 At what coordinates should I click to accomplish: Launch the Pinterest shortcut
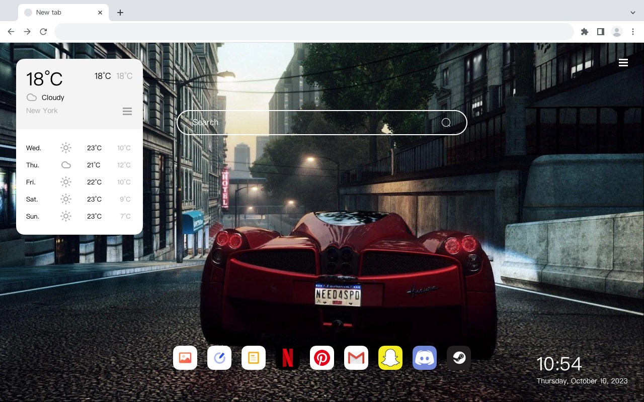[322, 358]
